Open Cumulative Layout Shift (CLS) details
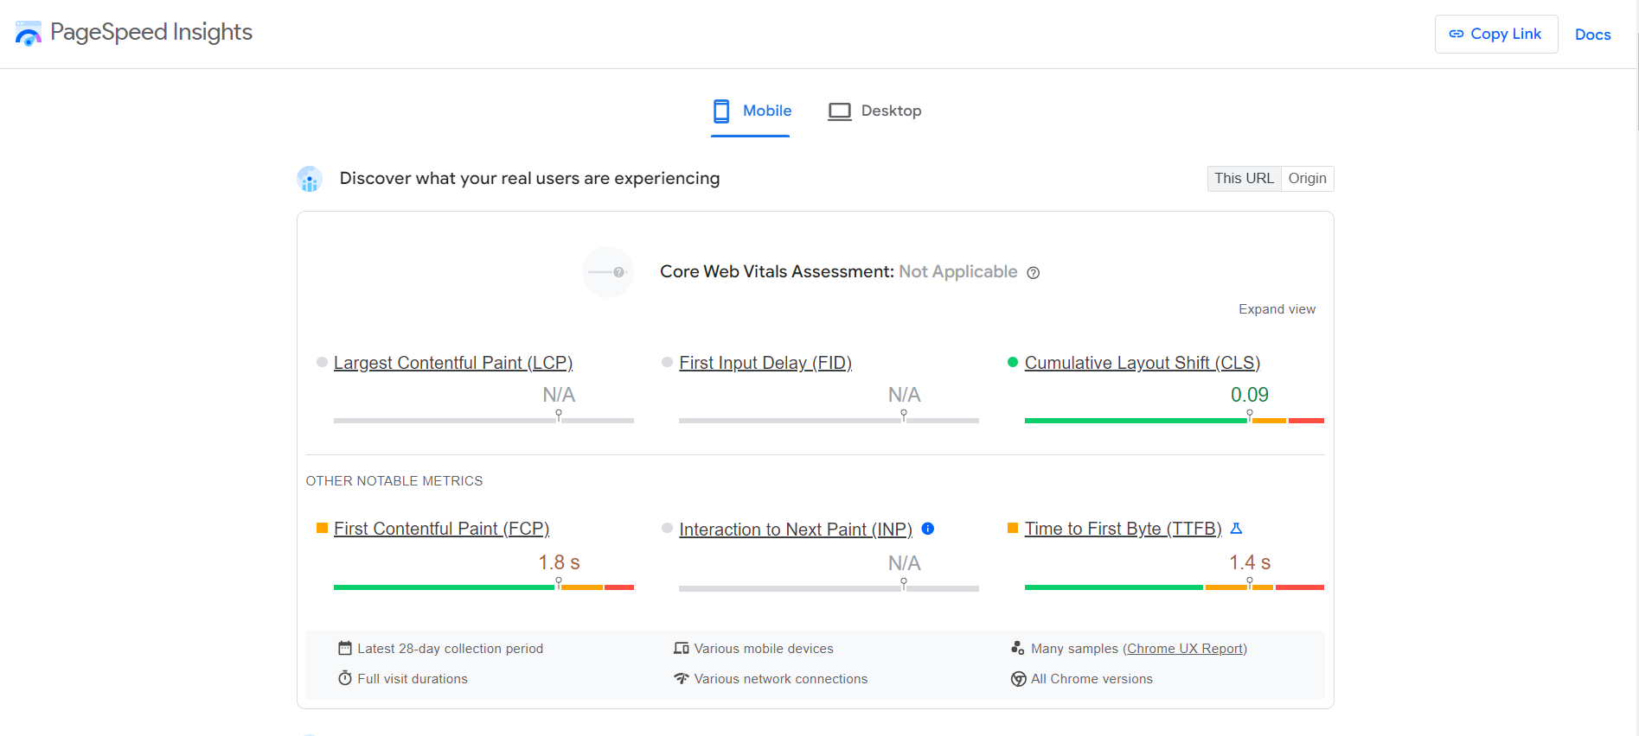The height and width of the screenshot is (736, 1639). tap(1142, 363)
